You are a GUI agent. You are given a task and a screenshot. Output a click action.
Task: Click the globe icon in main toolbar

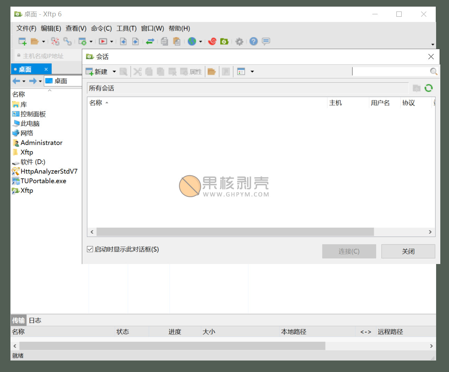pyautogui.click(x=192, y=41)
